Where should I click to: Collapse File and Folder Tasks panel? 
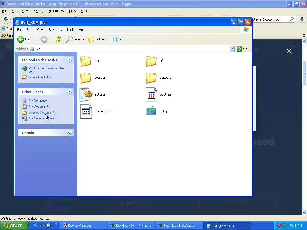[69, 59]
